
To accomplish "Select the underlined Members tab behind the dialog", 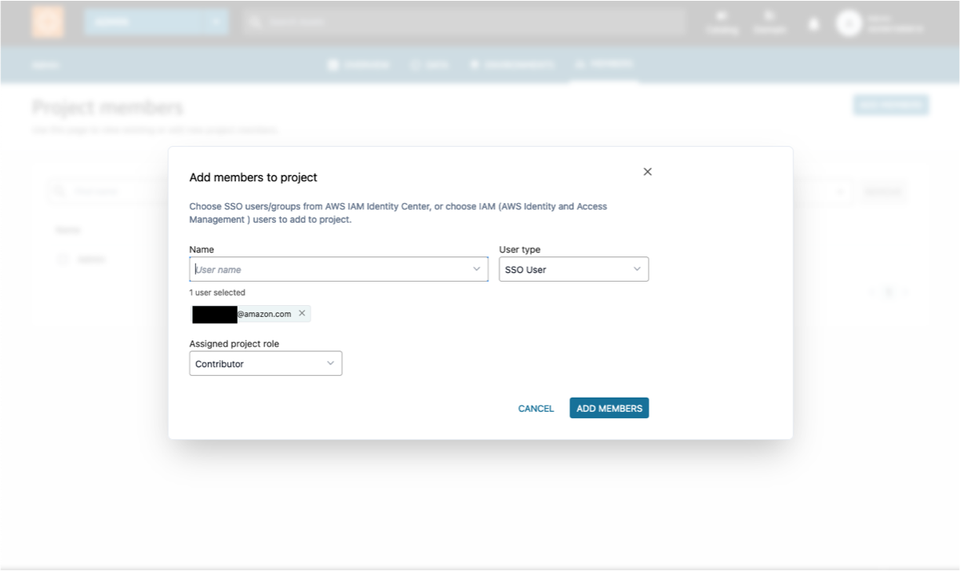I will point(603,64).
